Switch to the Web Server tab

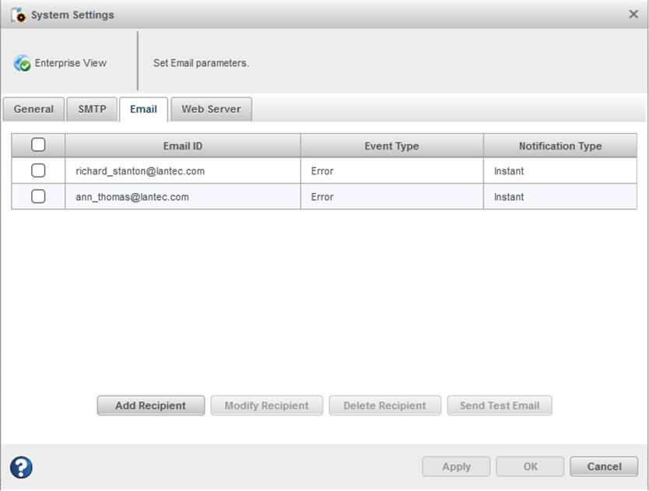211,109
